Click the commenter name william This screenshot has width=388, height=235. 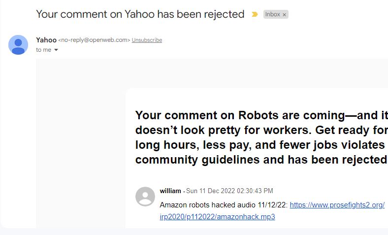[170, 191]
